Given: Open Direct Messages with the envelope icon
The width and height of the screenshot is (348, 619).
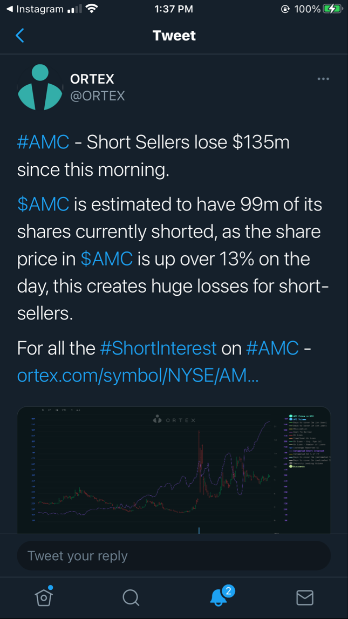Looking at the screenshot, I should click(304, 597).
